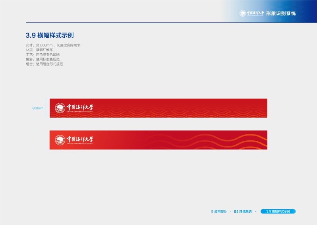Screen dimensions: 317x225
Task: Click the '800mm' dimension label
Action: (38, 108)
